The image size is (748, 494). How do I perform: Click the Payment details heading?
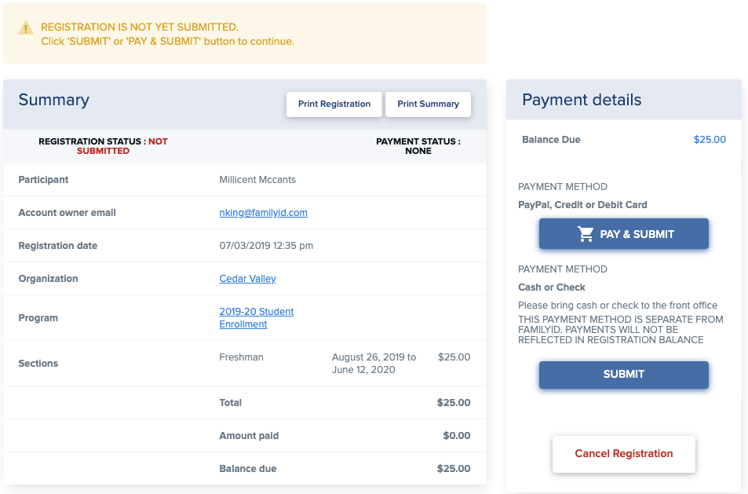tap(582, 100)
